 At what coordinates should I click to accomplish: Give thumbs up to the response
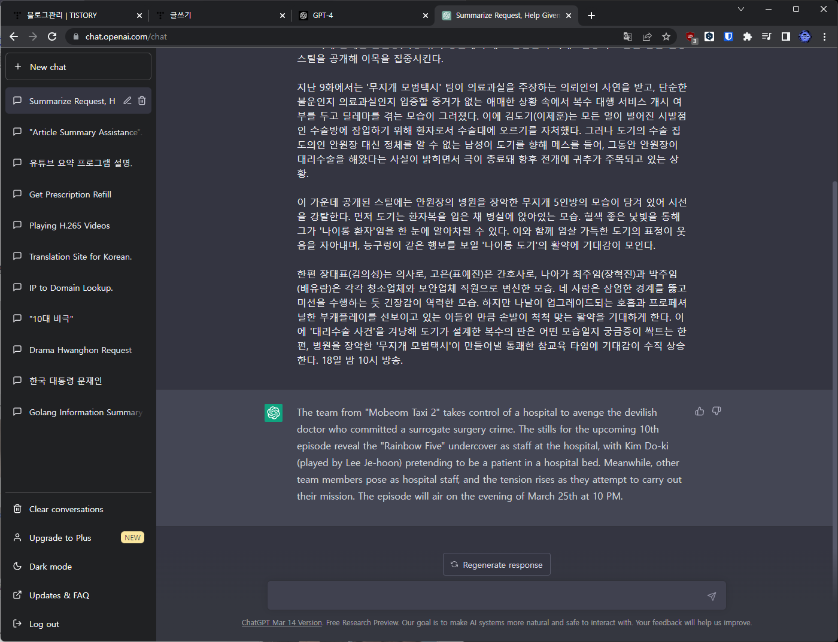point(699,411)
